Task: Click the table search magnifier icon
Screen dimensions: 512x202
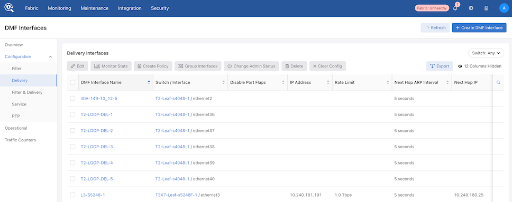Action: click(x=498, y=83)
